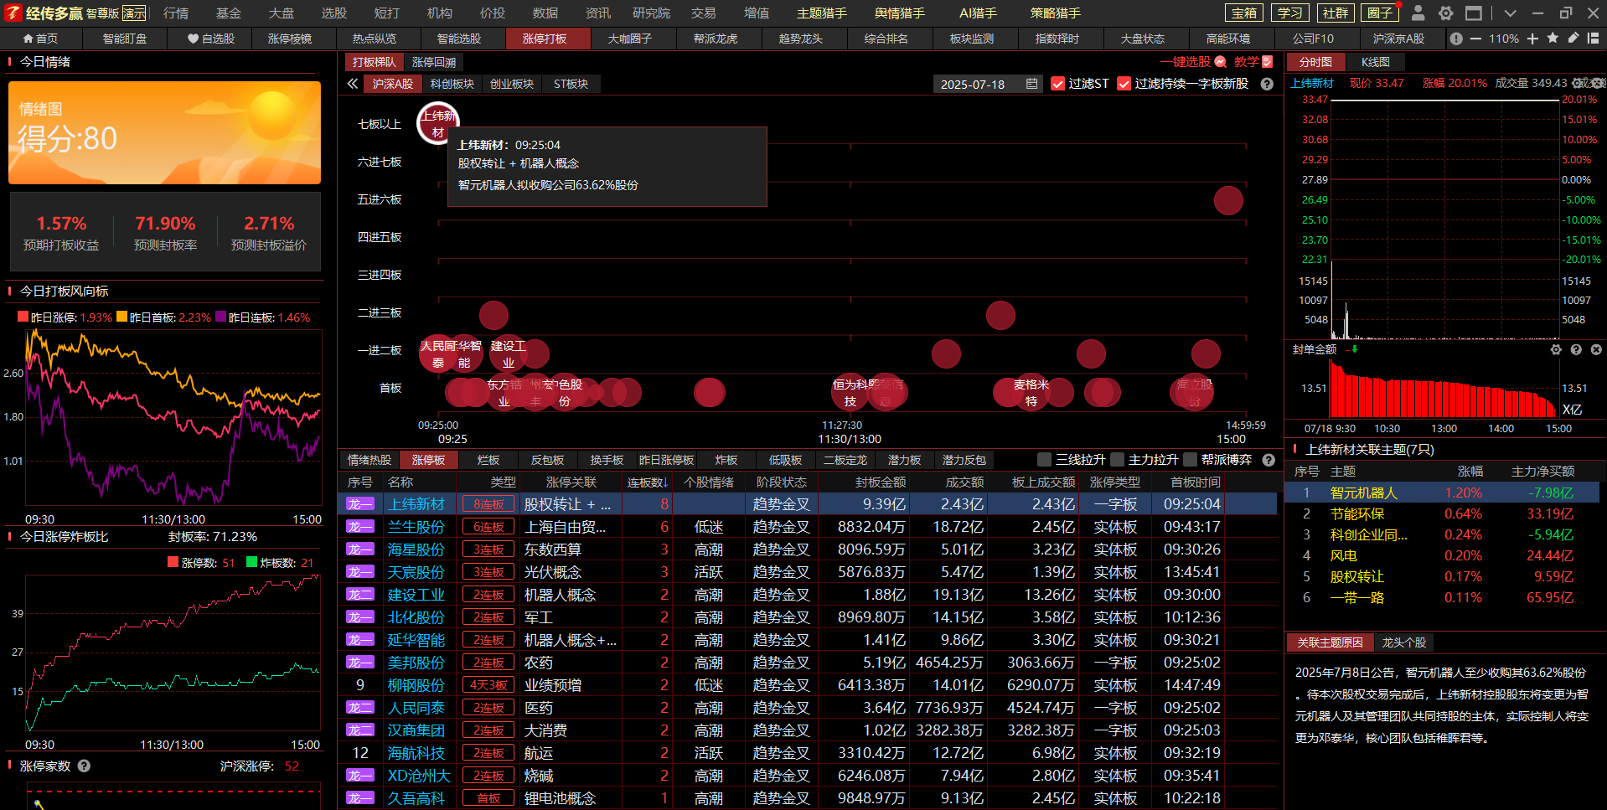Decrease zoom with the minus icon

pyautogui.click(x=1475, y=39)
